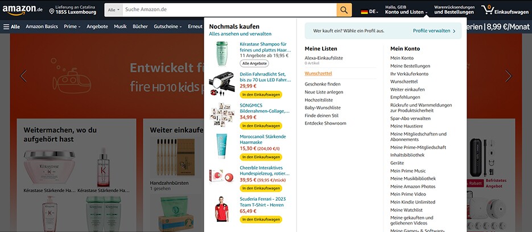Viewport: 532px width, 232px height.
Task: Click into the Suche Amazon.de search field
Action: pyautogui.click(x=229, y=10)
